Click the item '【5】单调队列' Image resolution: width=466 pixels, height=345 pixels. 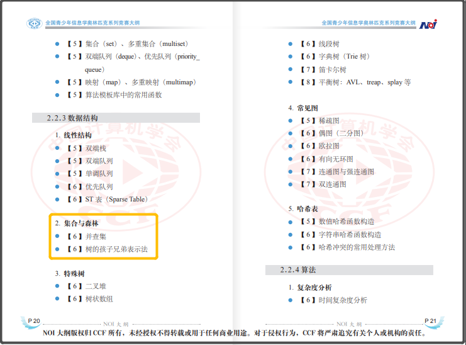[90, 173]
